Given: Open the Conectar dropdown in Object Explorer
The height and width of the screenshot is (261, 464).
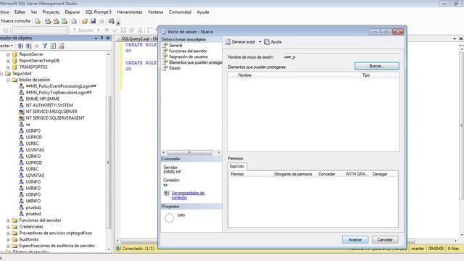Looking at the screenshot, I should [7, 46].
